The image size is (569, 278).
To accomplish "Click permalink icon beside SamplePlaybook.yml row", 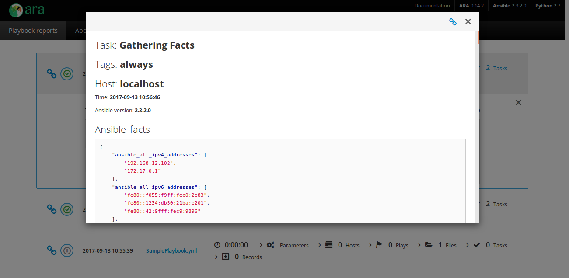I will click(52, 250).
